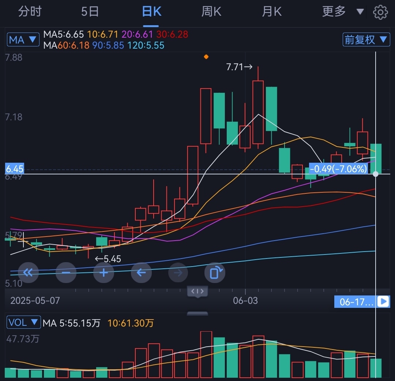Zoom in chart with plus button

104,272
